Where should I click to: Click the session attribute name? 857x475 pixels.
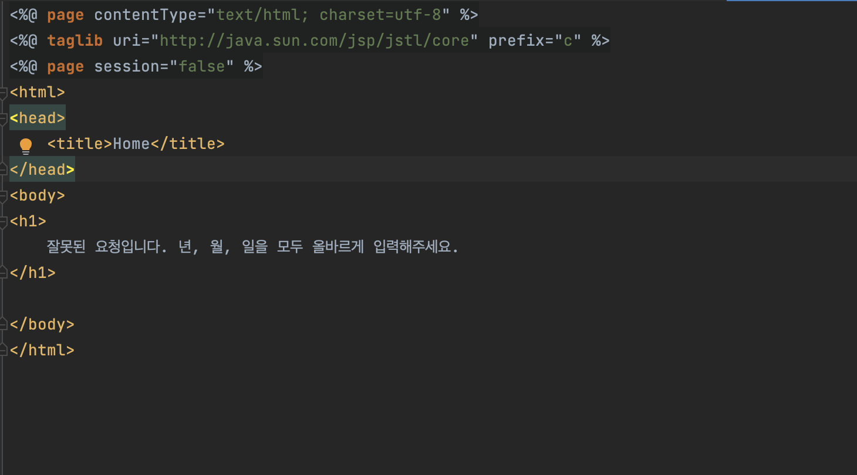(127, 66)
